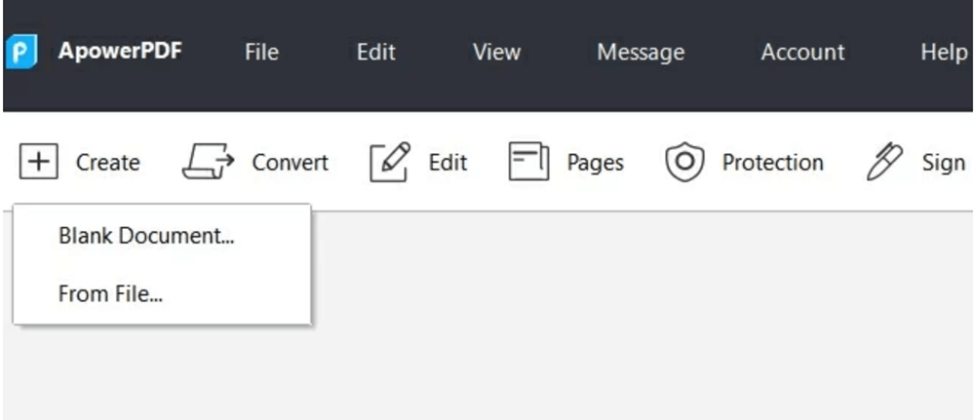Image resolution: width=975 pixels, height=420 pixels.
Task: Open the Message menu
Action: click(641, 53)
